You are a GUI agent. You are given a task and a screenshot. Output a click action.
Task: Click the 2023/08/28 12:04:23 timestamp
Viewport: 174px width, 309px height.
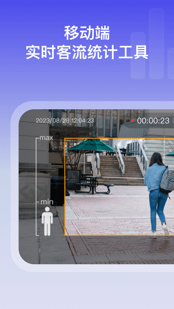(65, 121)
